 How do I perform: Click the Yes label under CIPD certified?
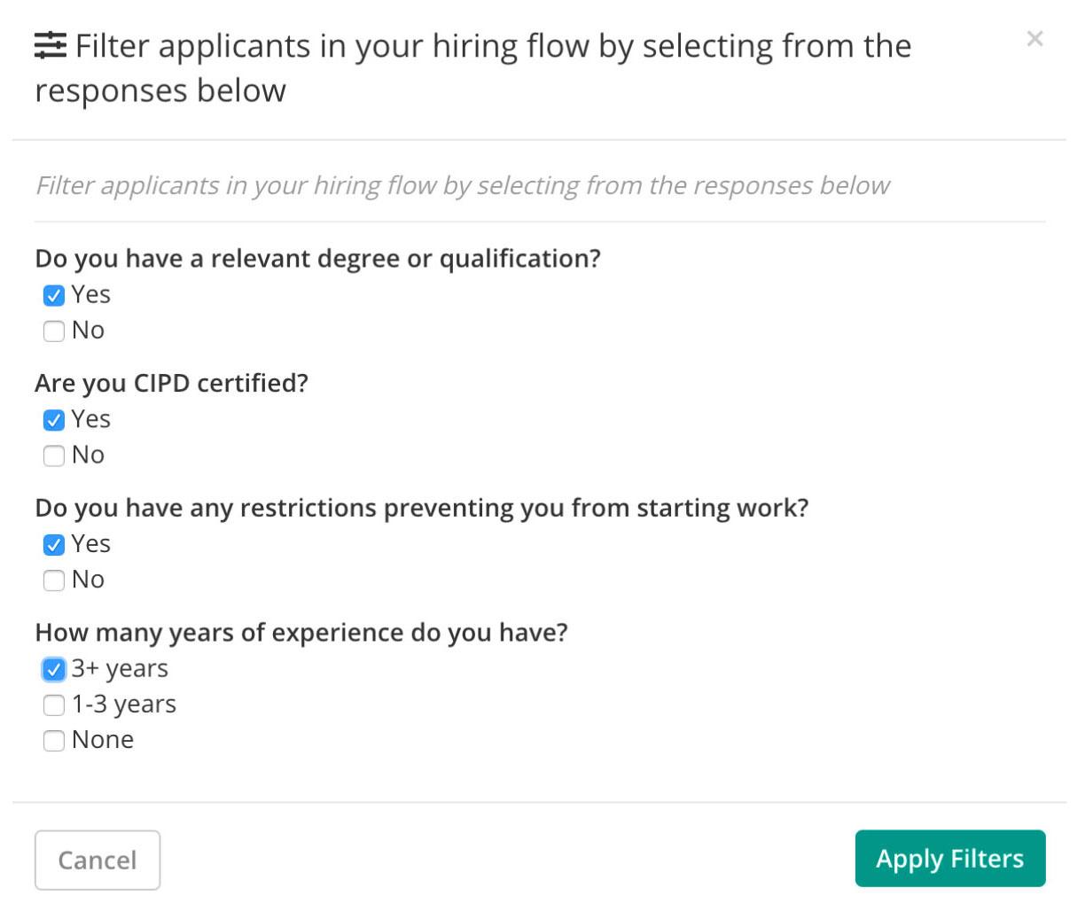tap(91, 419)
